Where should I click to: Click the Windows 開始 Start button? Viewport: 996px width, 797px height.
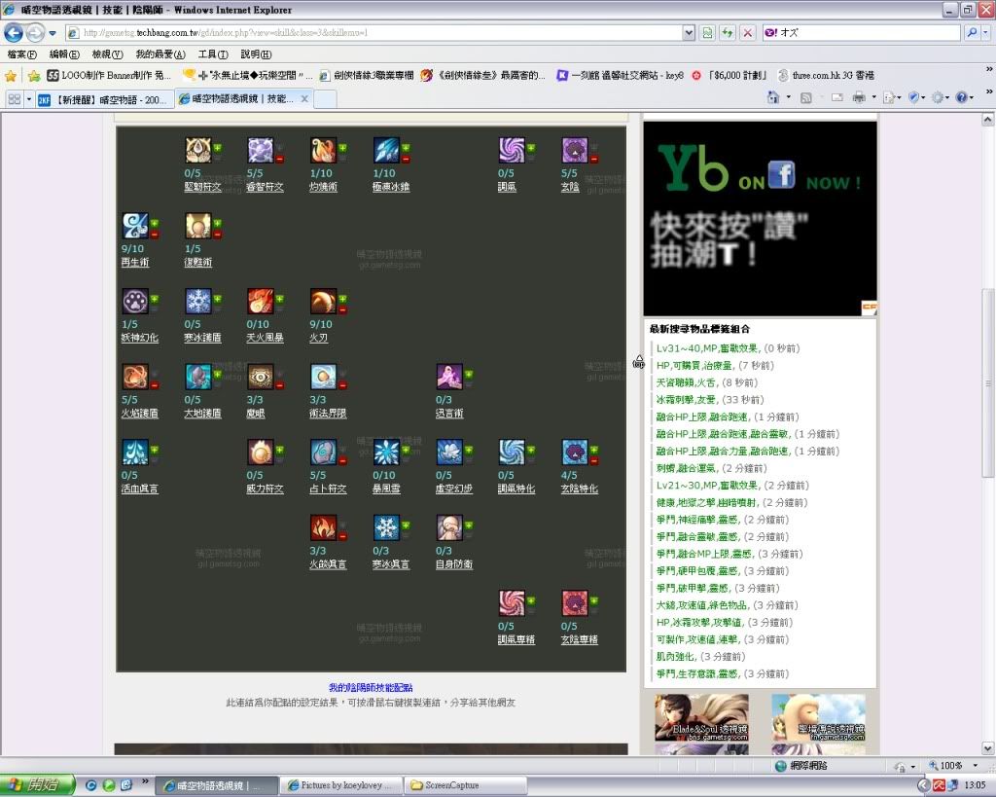pos(33,784)
